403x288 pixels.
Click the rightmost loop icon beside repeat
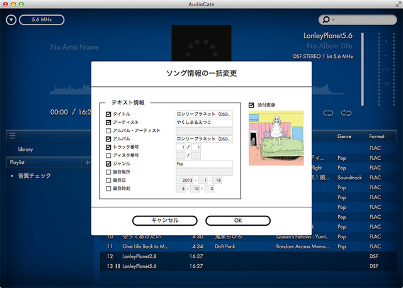pyautogui.click(x=345, y=113)
